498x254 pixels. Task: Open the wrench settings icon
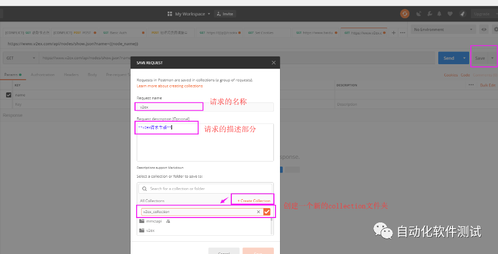click(429, 14)
